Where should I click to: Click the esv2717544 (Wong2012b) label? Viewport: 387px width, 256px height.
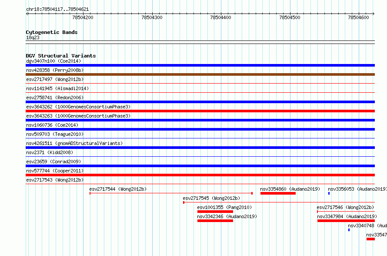[x=118, y=189]
